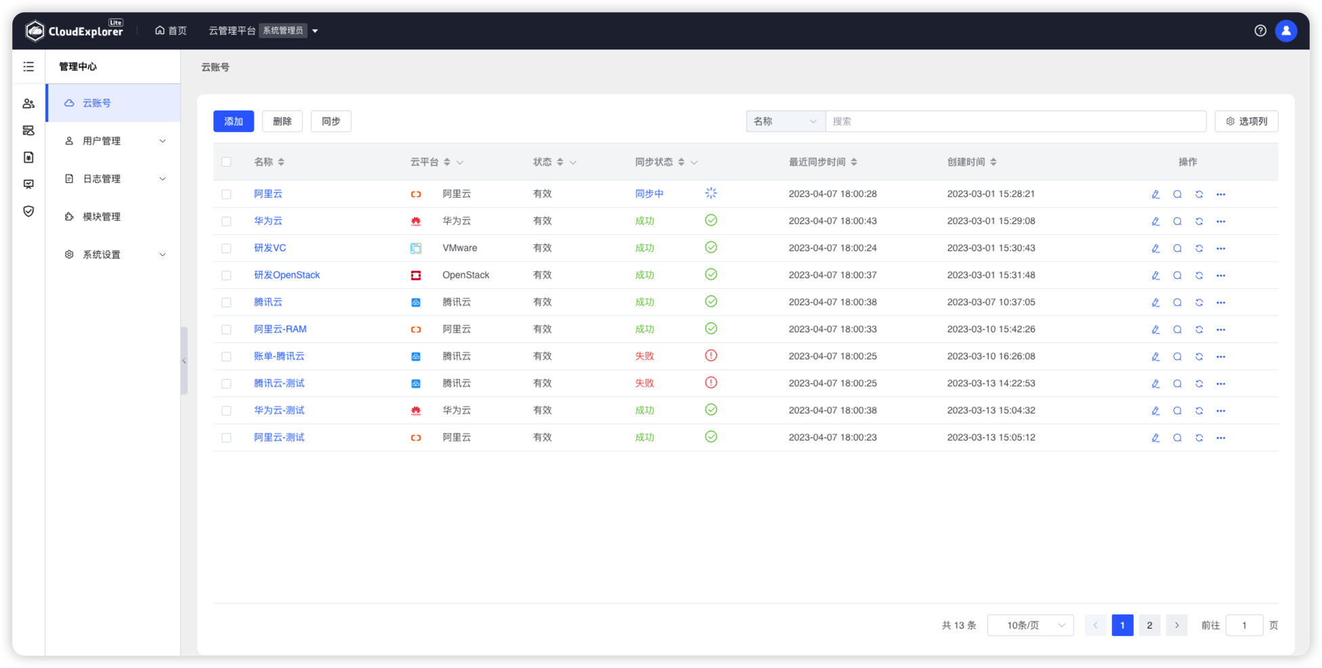Click the monitor chart icon in sidebar
The width and height of the screenshot is (1322, 668).
pos(28,184)
